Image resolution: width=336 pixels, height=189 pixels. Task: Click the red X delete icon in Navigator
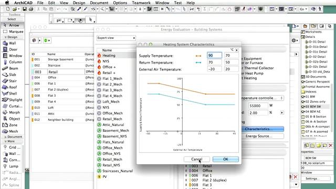pyautogui.click(x=331, y=145)
